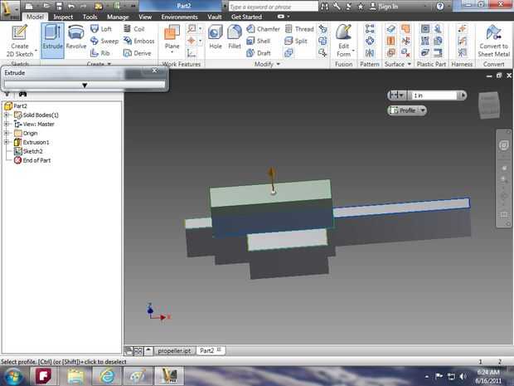
Task: Select the Revolve tool
Action: (76, 38)
